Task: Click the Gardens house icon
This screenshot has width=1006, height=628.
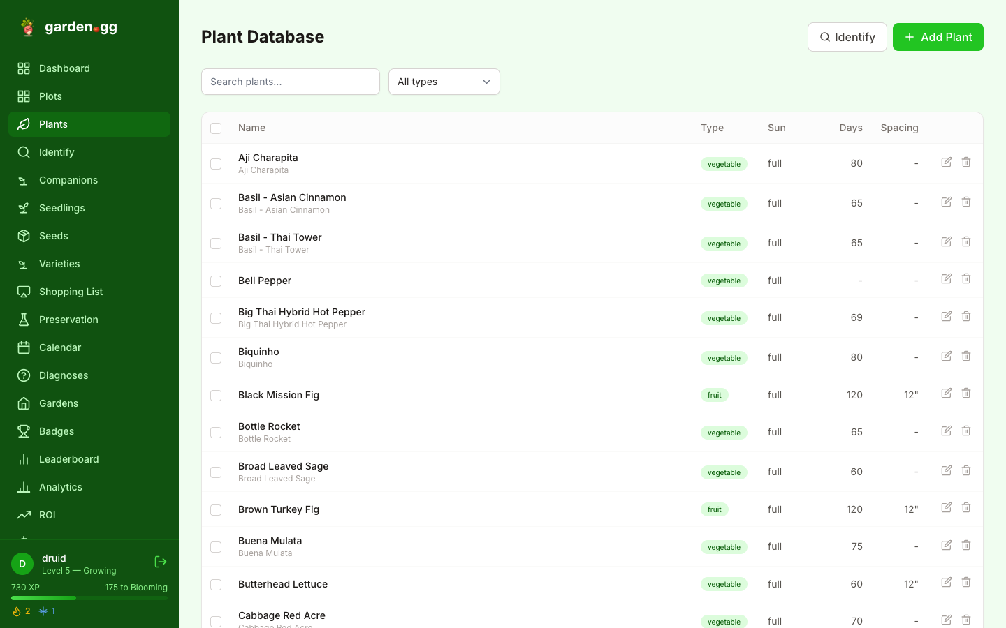Action: [24, 403]
